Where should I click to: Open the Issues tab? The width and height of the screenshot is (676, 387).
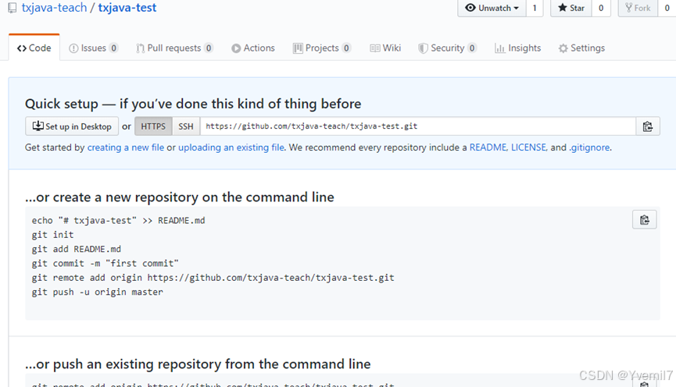click(x=93, y=48)
